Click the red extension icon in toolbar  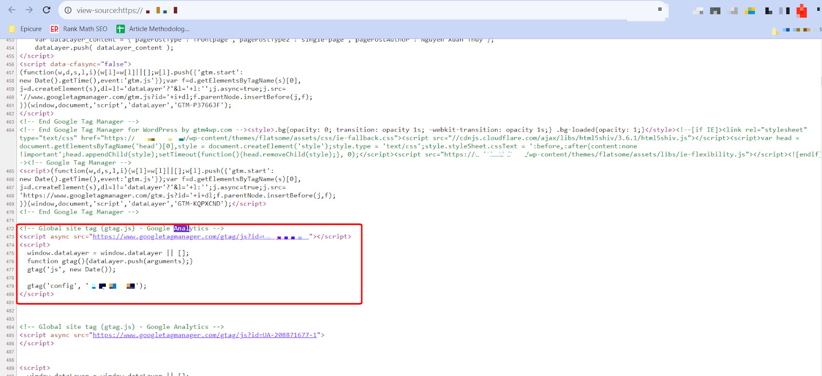click(x=801, y=11)
